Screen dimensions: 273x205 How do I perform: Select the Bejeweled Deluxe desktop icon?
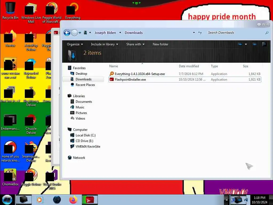(x=31, y=68)
